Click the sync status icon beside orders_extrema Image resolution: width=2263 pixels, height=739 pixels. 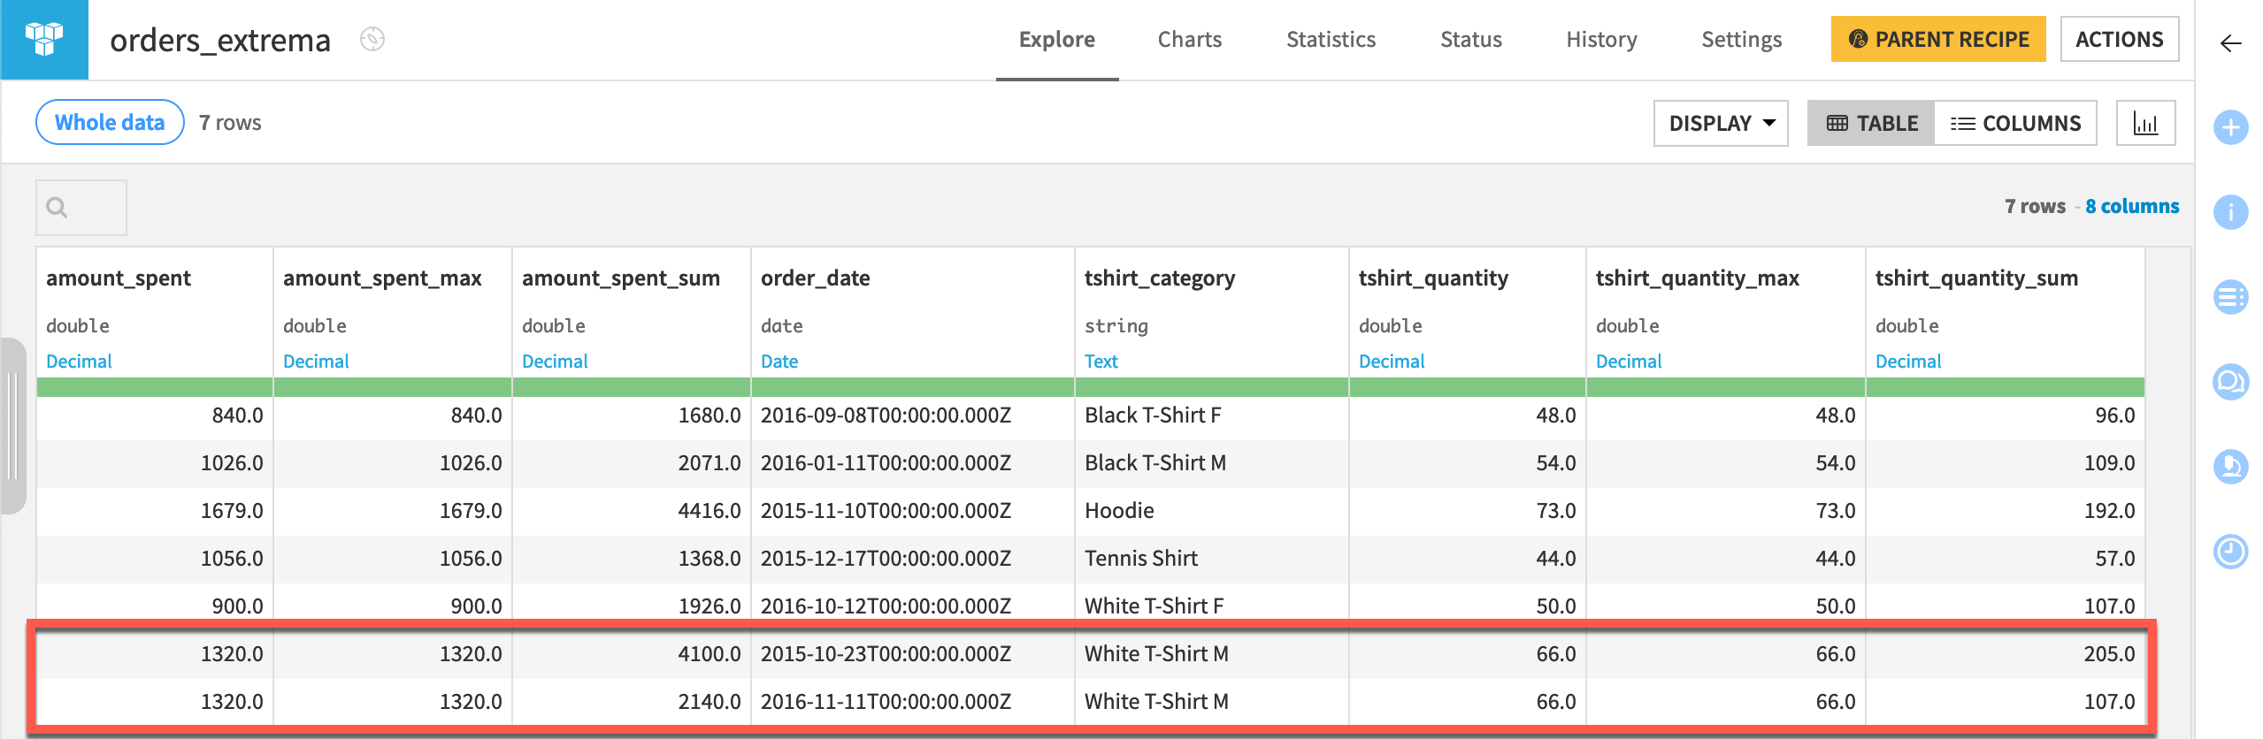point(372,40)
